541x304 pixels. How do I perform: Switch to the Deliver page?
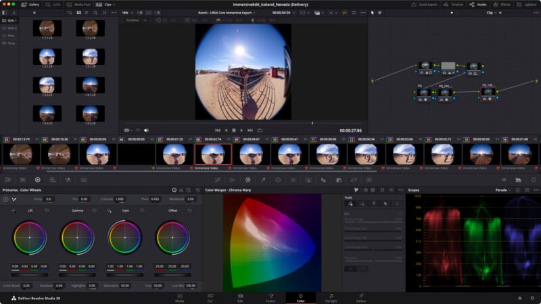click(x=361, y=296)
